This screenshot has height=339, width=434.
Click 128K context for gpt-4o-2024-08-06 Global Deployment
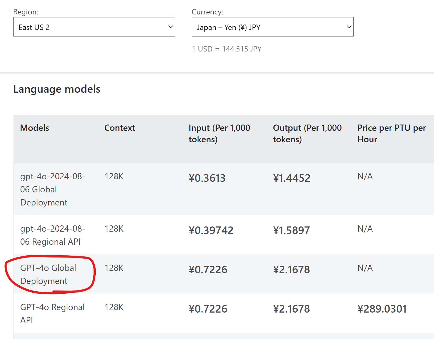click(x=114, y=177)
